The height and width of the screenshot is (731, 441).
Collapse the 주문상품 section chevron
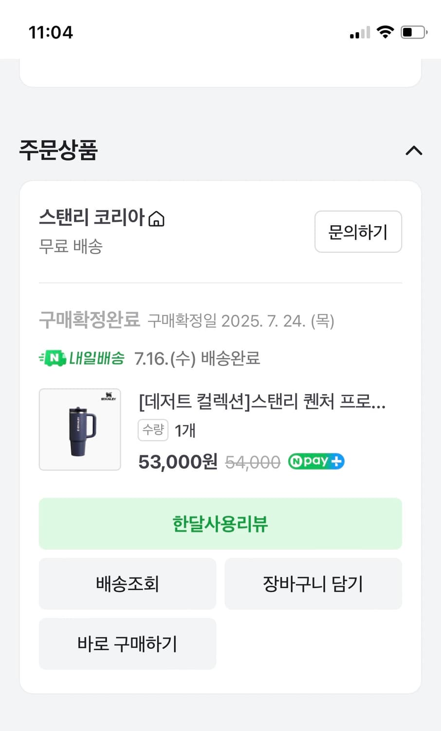[x=414, y=151]
